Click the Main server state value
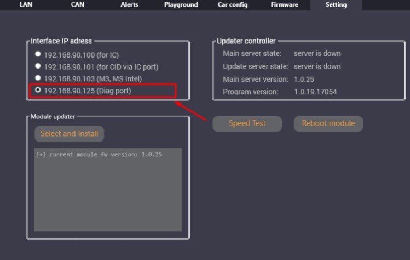 click(x=317, y=54)
